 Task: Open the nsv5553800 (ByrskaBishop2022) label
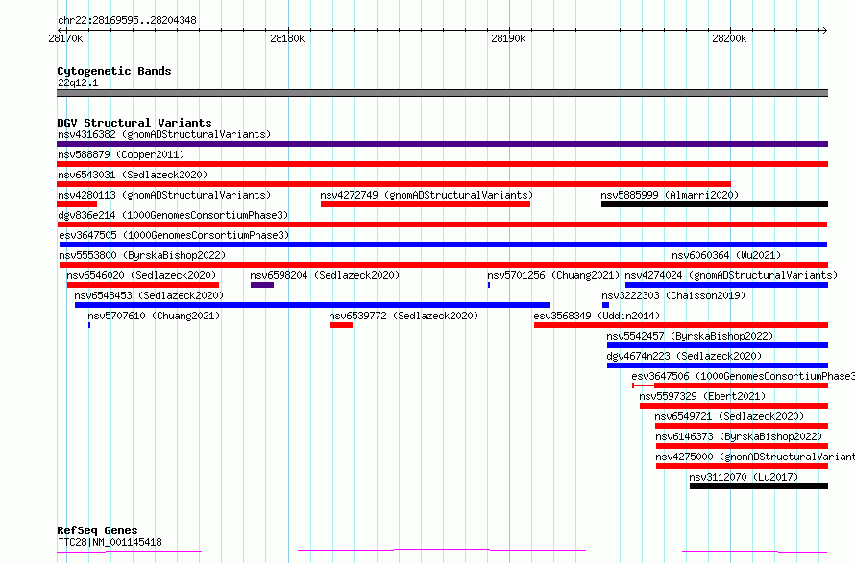142,255
